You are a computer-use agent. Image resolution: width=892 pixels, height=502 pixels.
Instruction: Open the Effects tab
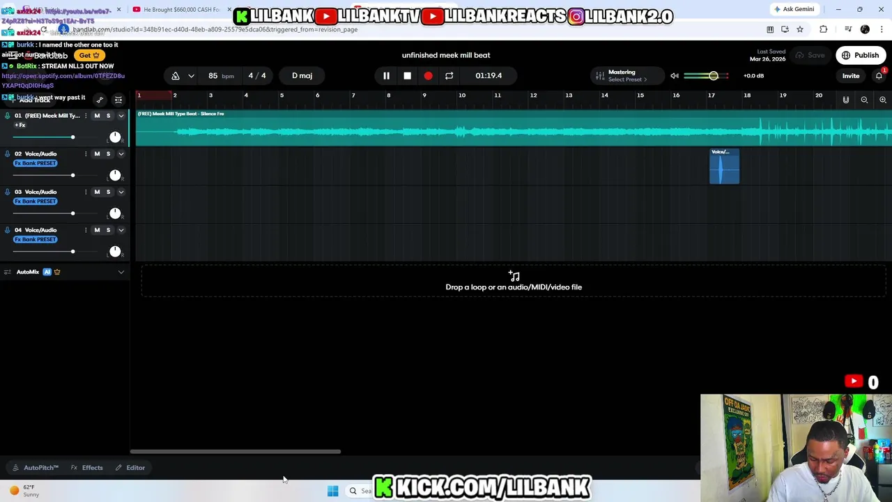[x=87, y=468]
